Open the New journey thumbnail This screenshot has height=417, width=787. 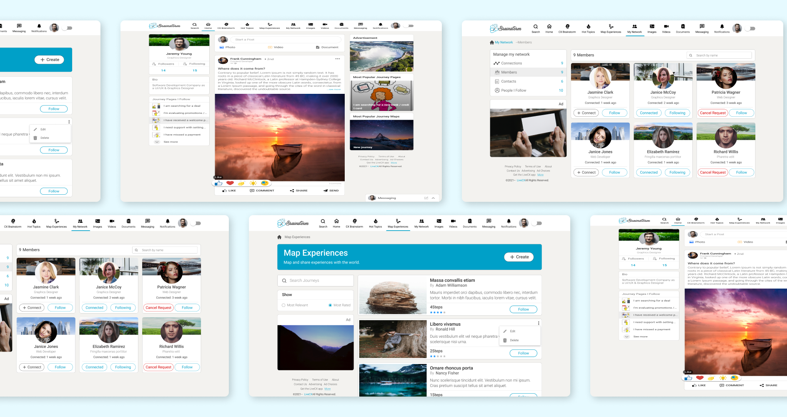coord(381,135)
